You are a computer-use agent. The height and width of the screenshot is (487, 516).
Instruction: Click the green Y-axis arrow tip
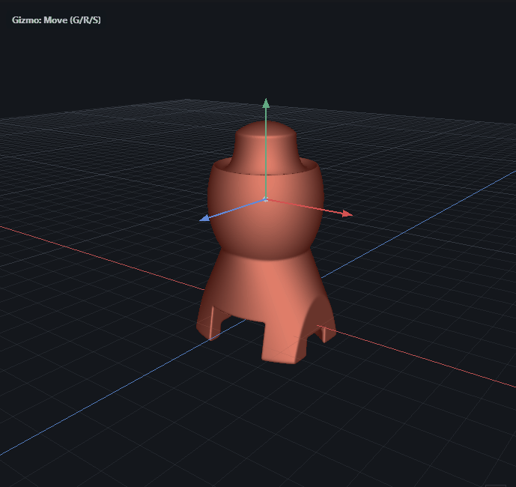click(264, 103)
